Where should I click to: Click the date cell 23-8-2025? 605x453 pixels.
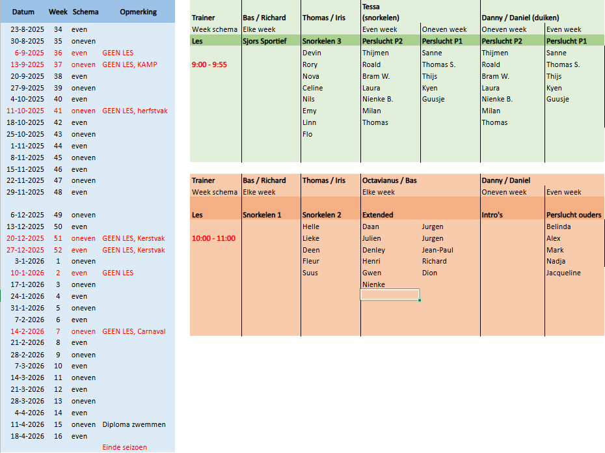(27, 29)
